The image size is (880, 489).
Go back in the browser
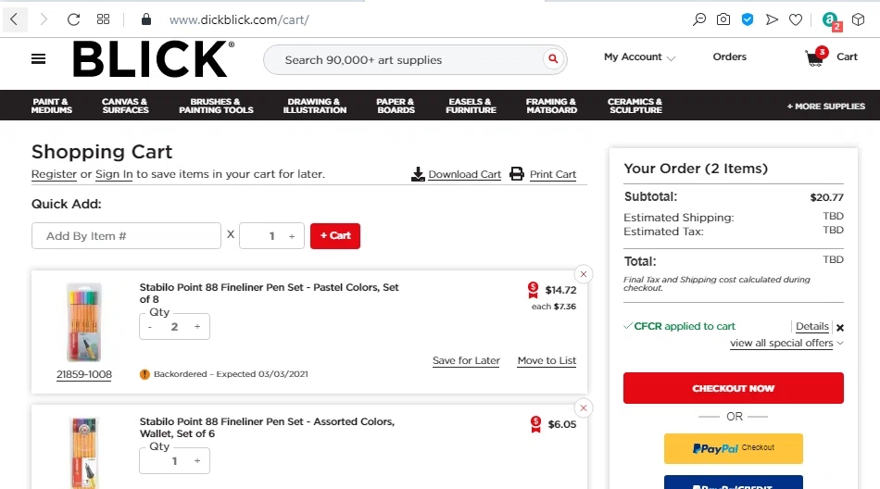(x=14, y=19)
